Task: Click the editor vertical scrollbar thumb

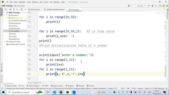Action: (x=165, y=72)
